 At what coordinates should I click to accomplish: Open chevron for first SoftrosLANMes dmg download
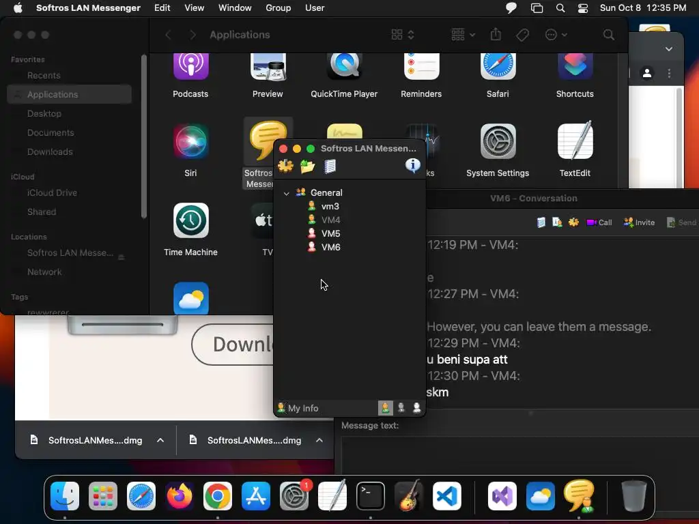(160, 440)
